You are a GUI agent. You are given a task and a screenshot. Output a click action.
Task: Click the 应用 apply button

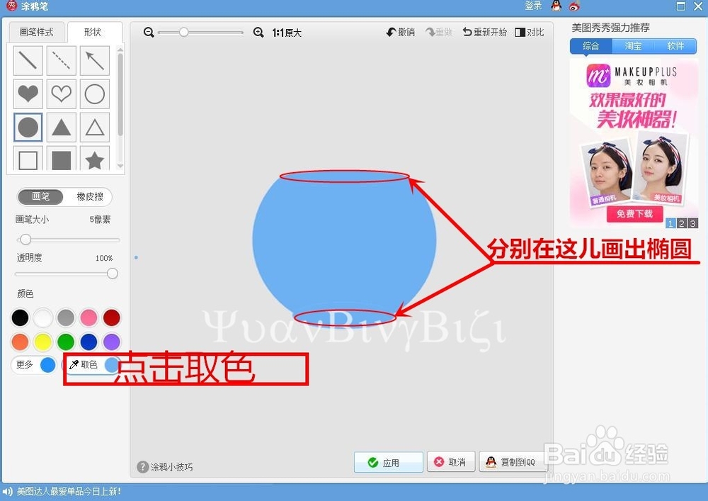(x=388, y=461)
